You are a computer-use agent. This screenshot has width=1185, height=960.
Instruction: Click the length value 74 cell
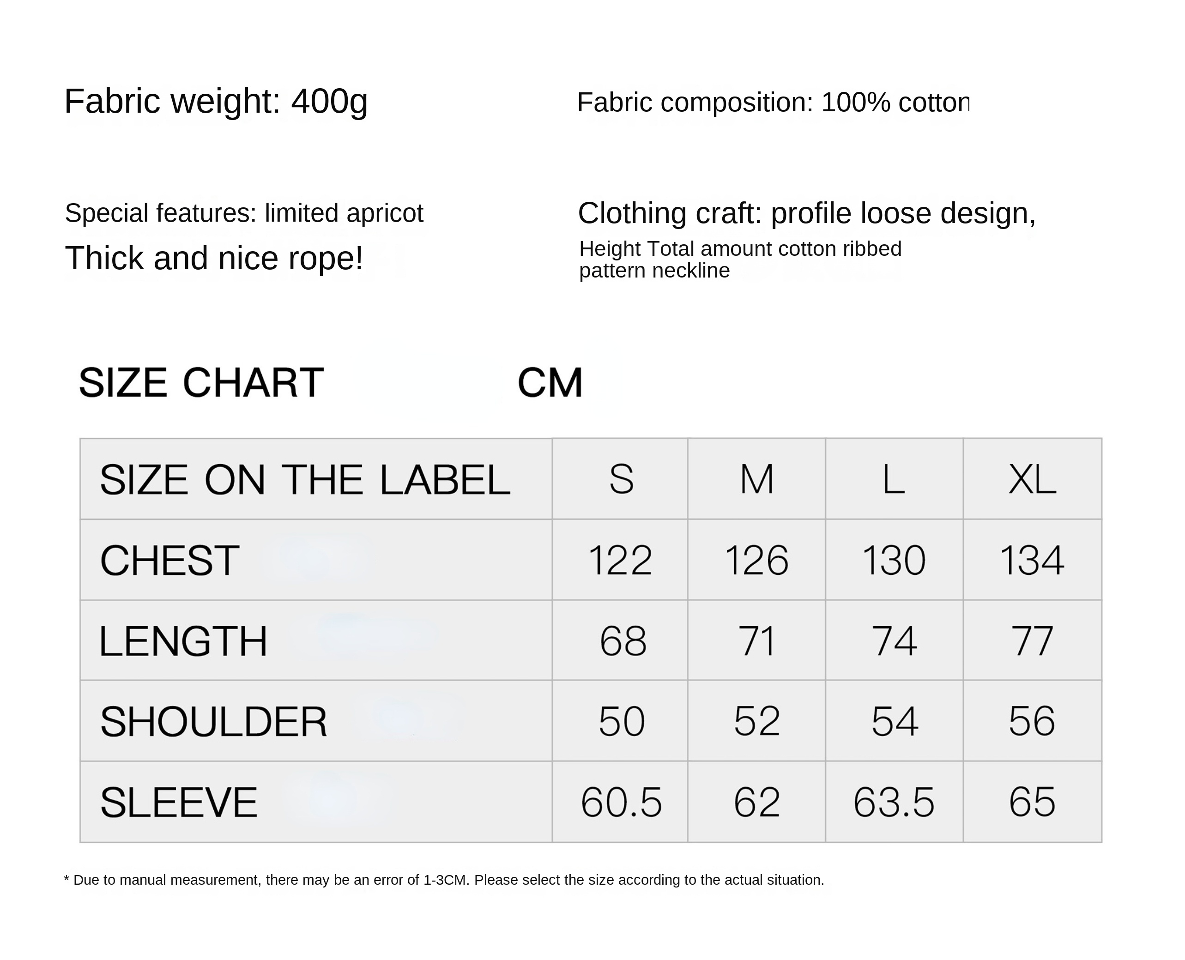[x=894, y=641]
